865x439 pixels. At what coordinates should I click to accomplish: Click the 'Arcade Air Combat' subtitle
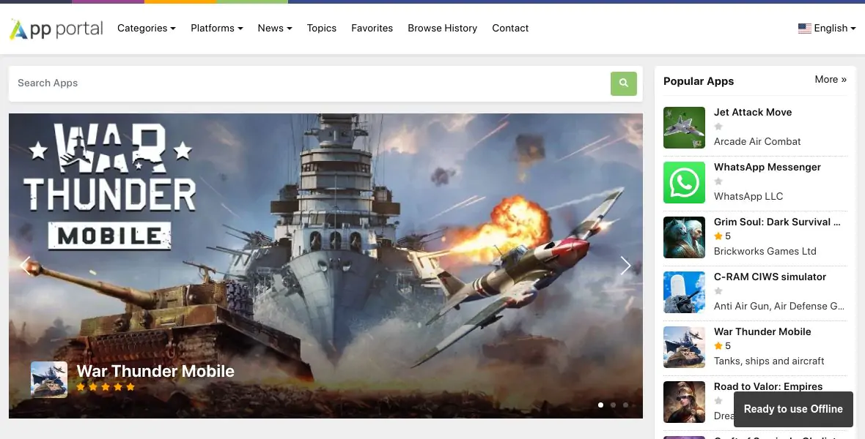point(757,141)
